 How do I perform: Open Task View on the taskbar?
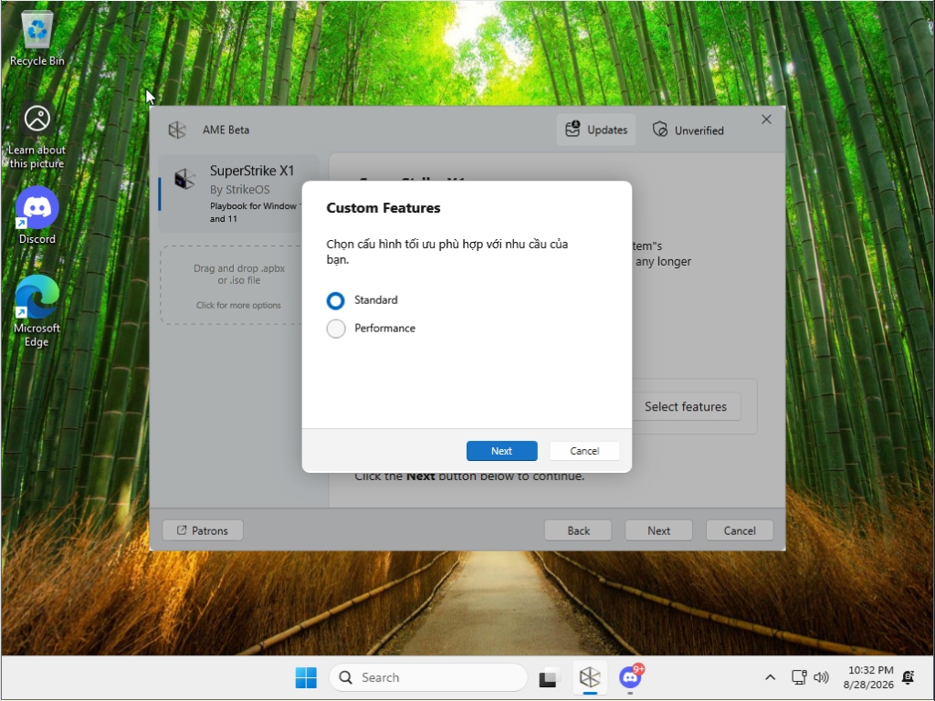[x=549, y=677]
